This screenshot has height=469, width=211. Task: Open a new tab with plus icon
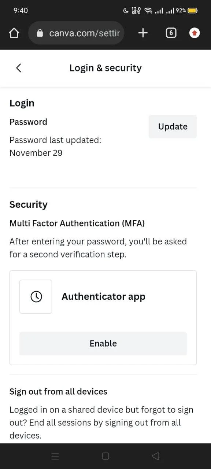pos(143,33)
